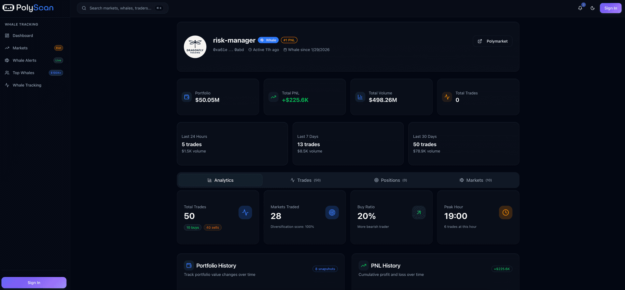Click the Markets Traded target icon
The height and width of the screenshot is (290, 625).
click(x=332, y=213)
